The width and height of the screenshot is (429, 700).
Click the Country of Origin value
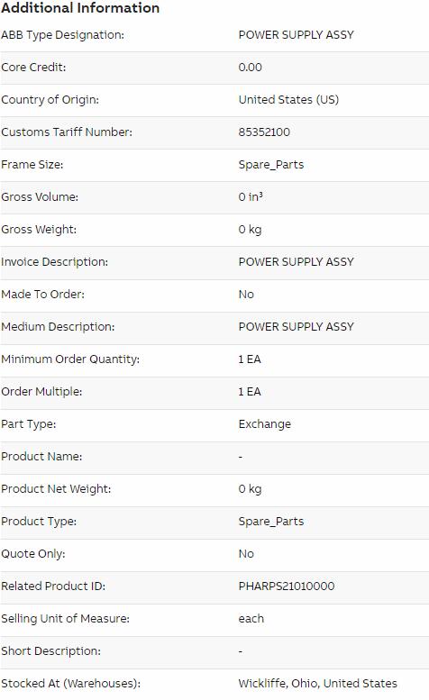click(x=288, y=100)
